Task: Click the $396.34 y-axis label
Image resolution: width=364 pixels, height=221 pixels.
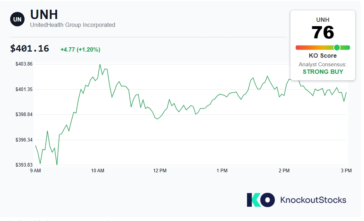Action: 24,140
